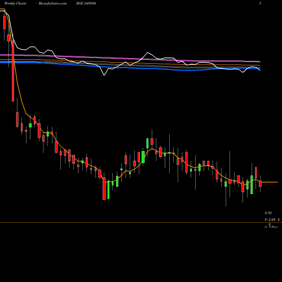Click the 'in 5 Days' label
The image size is (282, 282).
(271, 226)
